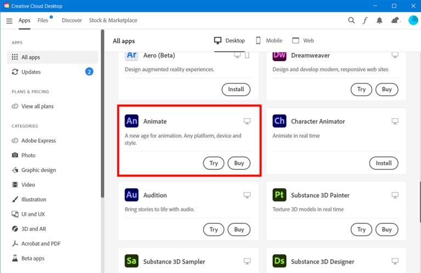The image size is (421, 273).
Task: Select the Web platform filter
Action: [x=303, y=41]
